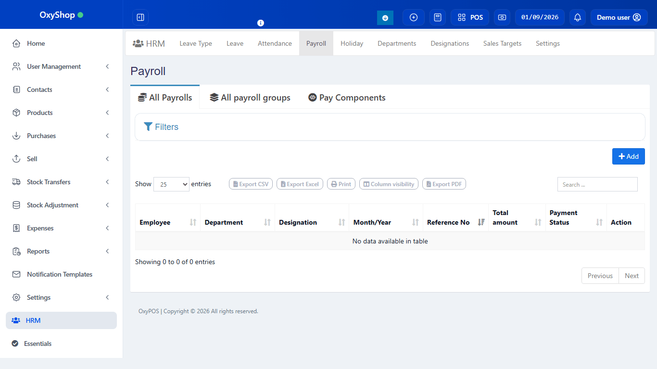Expand the Reports sidebar section
The height and width of the screenshot is (369, 657).
[x=38, y=251]
